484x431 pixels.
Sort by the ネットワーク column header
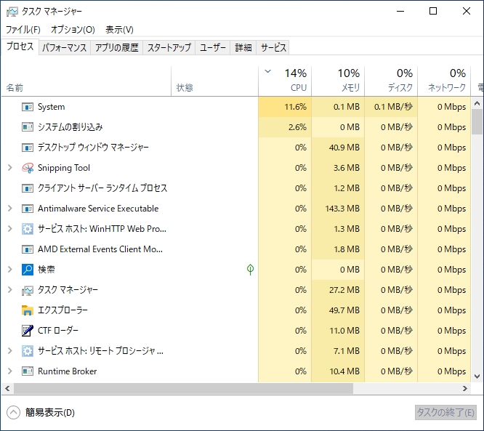coord(444,81)
